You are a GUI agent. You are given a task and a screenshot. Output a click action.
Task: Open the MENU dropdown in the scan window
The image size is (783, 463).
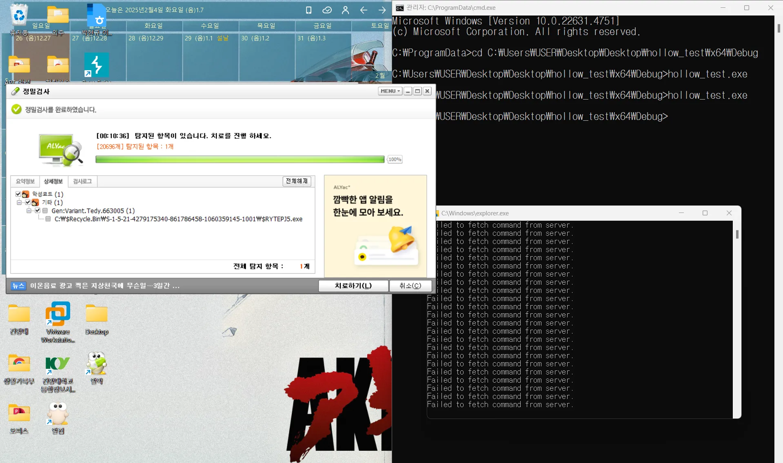pyautogui.click(x=389, y=91)
